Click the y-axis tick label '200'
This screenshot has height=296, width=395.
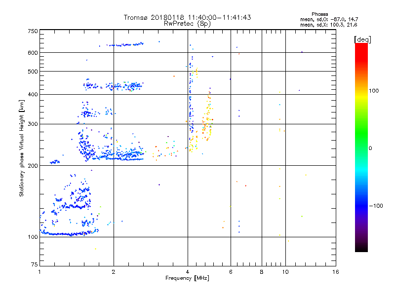[x=33, y=166]
